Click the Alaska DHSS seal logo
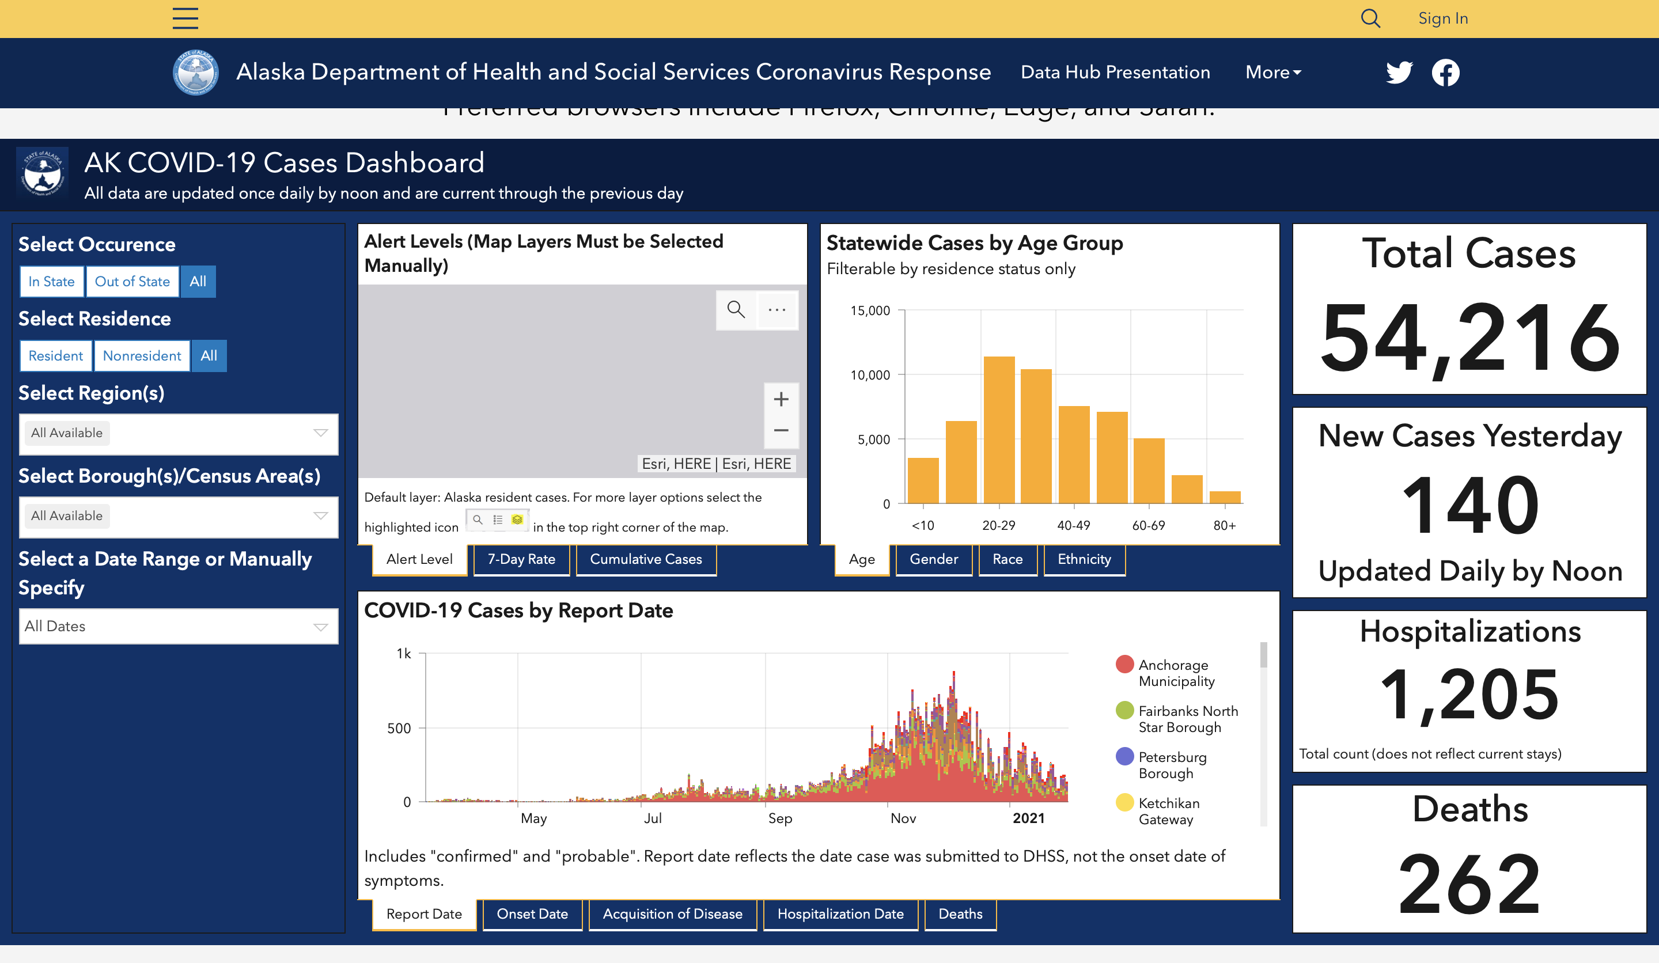The width and height of the screenshot is (1659, 963). coord(195,73)
